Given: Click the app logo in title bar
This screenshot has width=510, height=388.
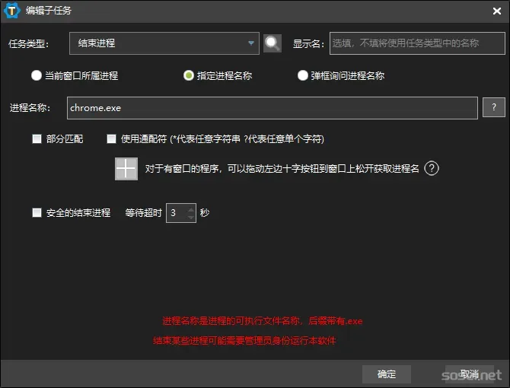Looking at the screenshot, I should pos(11,11).
